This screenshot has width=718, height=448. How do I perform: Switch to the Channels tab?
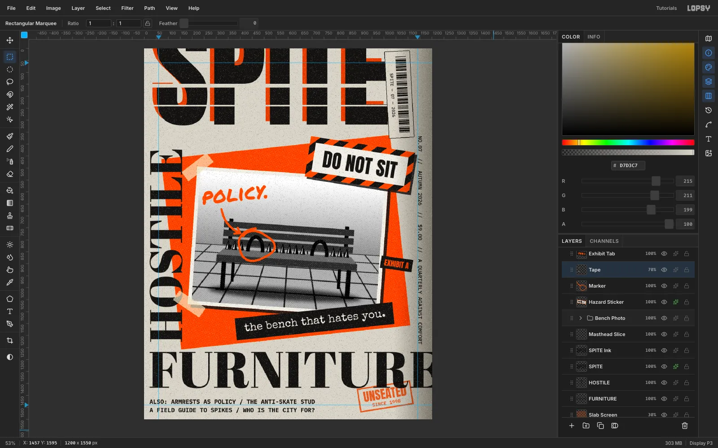(x=604, y=241)
